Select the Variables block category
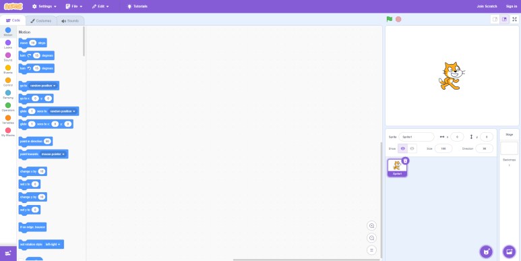This screenshot has height=261, width=521. tap(8, 119)
